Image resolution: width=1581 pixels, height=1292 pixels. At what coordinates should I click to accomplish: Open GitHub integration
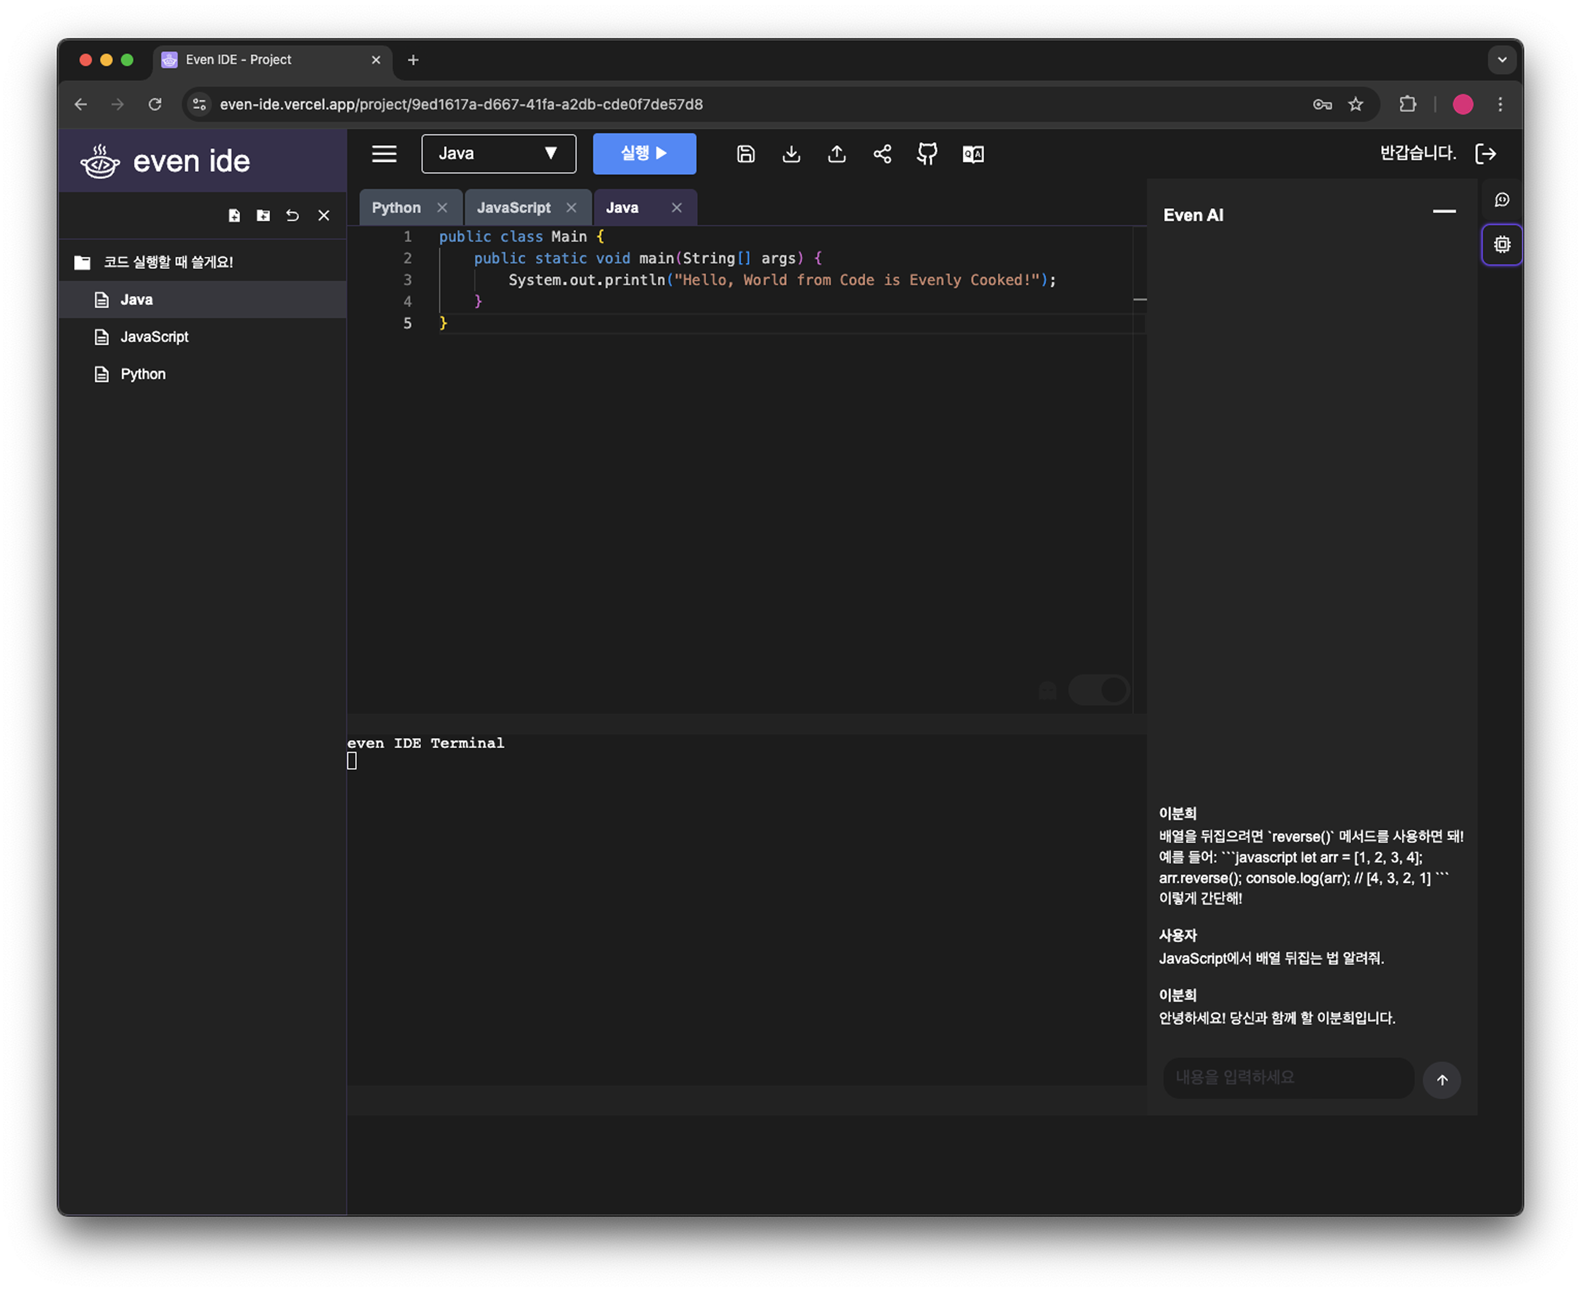pyautogui.click(x=927, y=154)
